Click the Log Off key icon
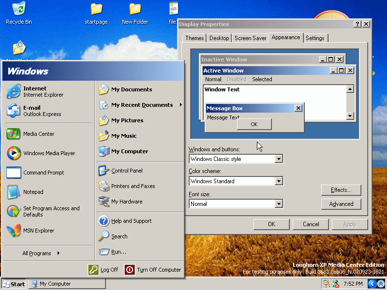The image size is (387, 290). [x=93, y=270]
